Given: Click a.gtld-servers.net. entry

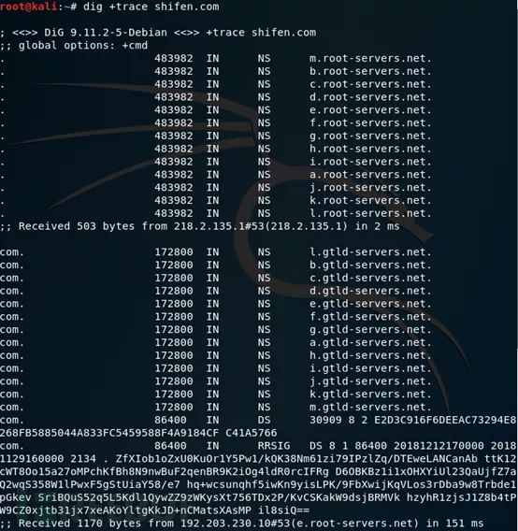Looking at the screenshot, I should [370, 342].
